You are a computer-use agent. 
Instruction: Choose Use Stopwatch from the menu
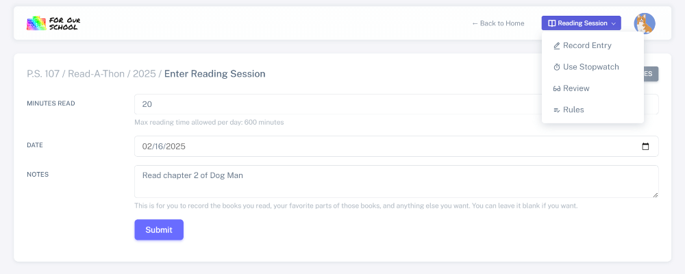click(590, 67)
